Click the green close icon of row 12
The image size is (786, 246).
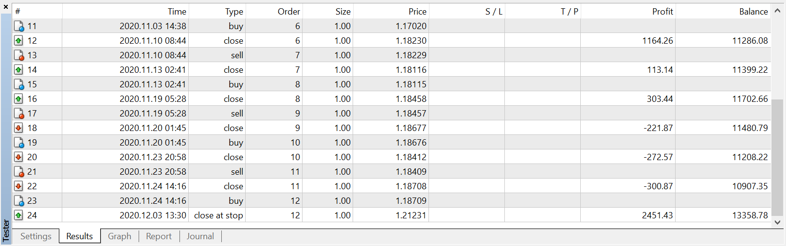pyautogui.click(x=18, y=41)
